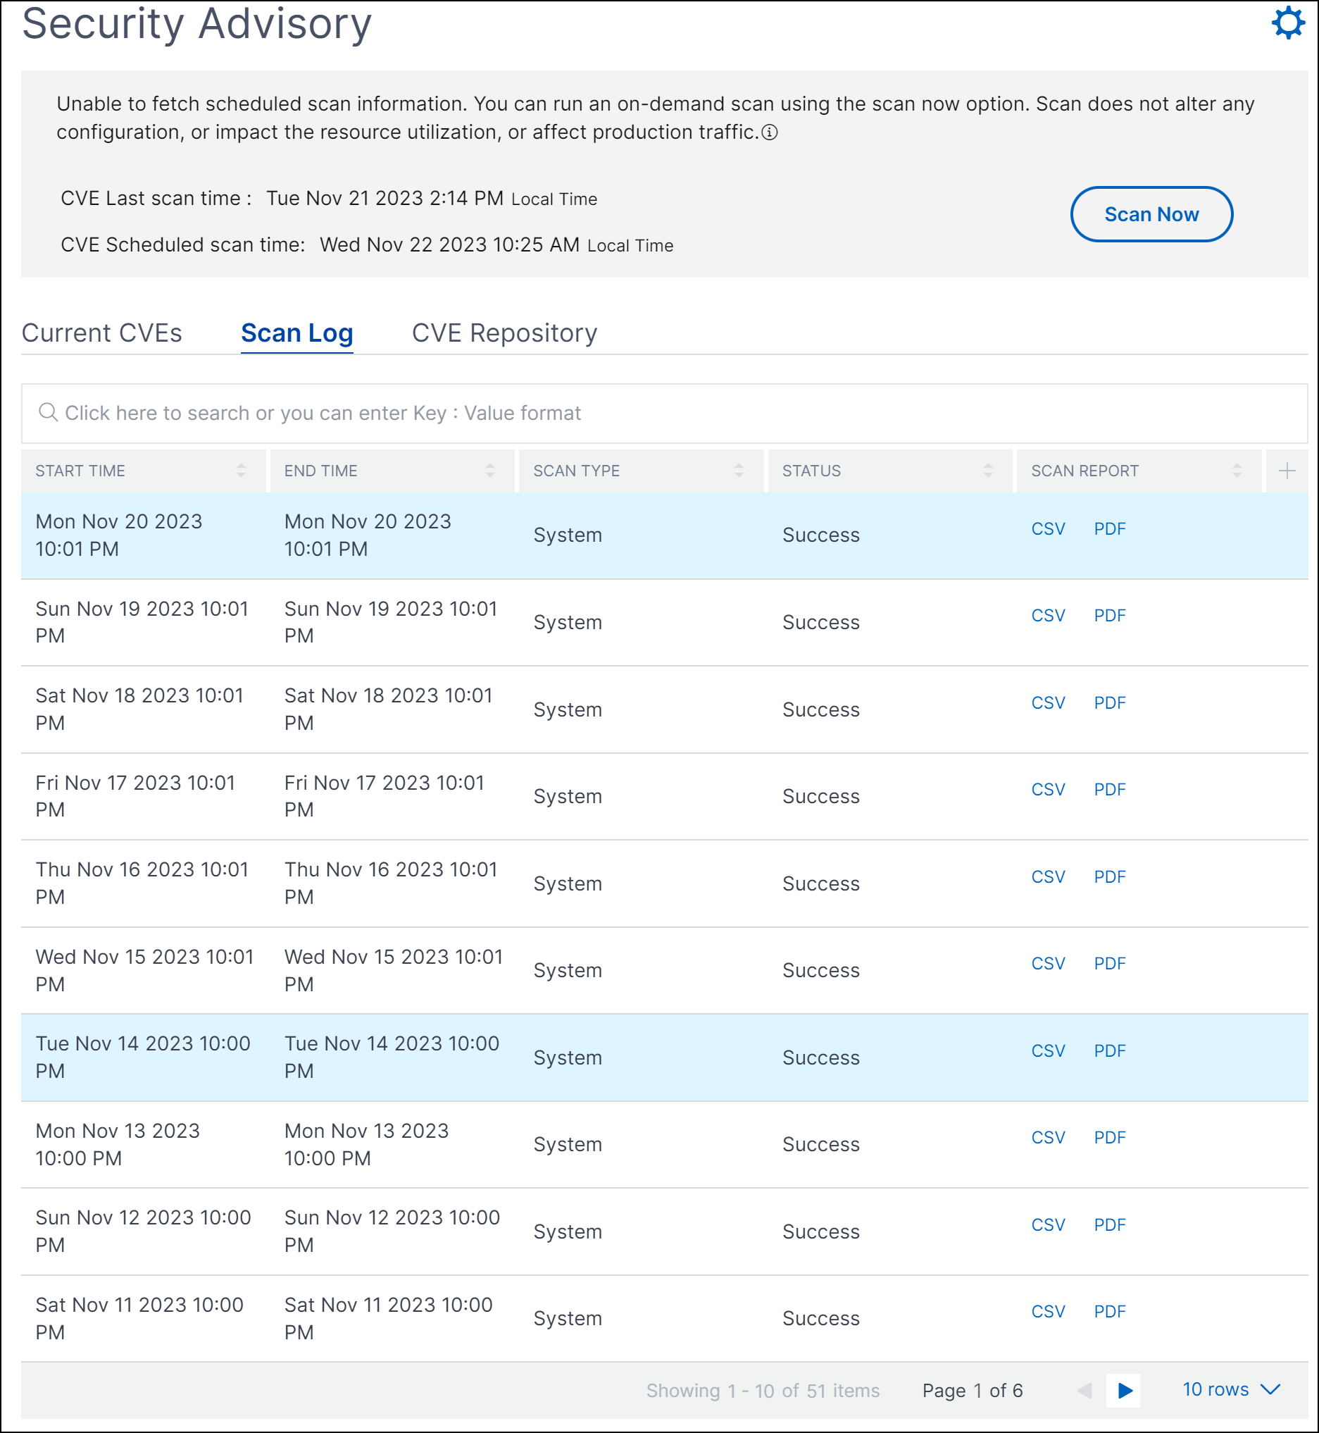
Task: Select 'Mon Nov 20 2023 10:01 PM' start time cell
Action: tap(119, 535)
